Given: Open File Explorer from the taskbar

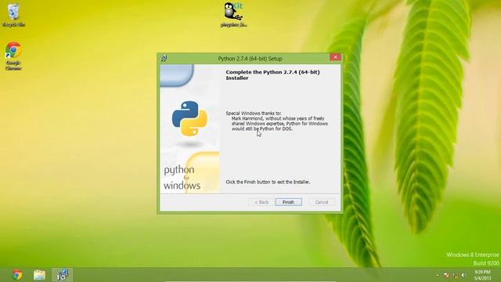Looking at the screenshot, I should coord(39,275).
